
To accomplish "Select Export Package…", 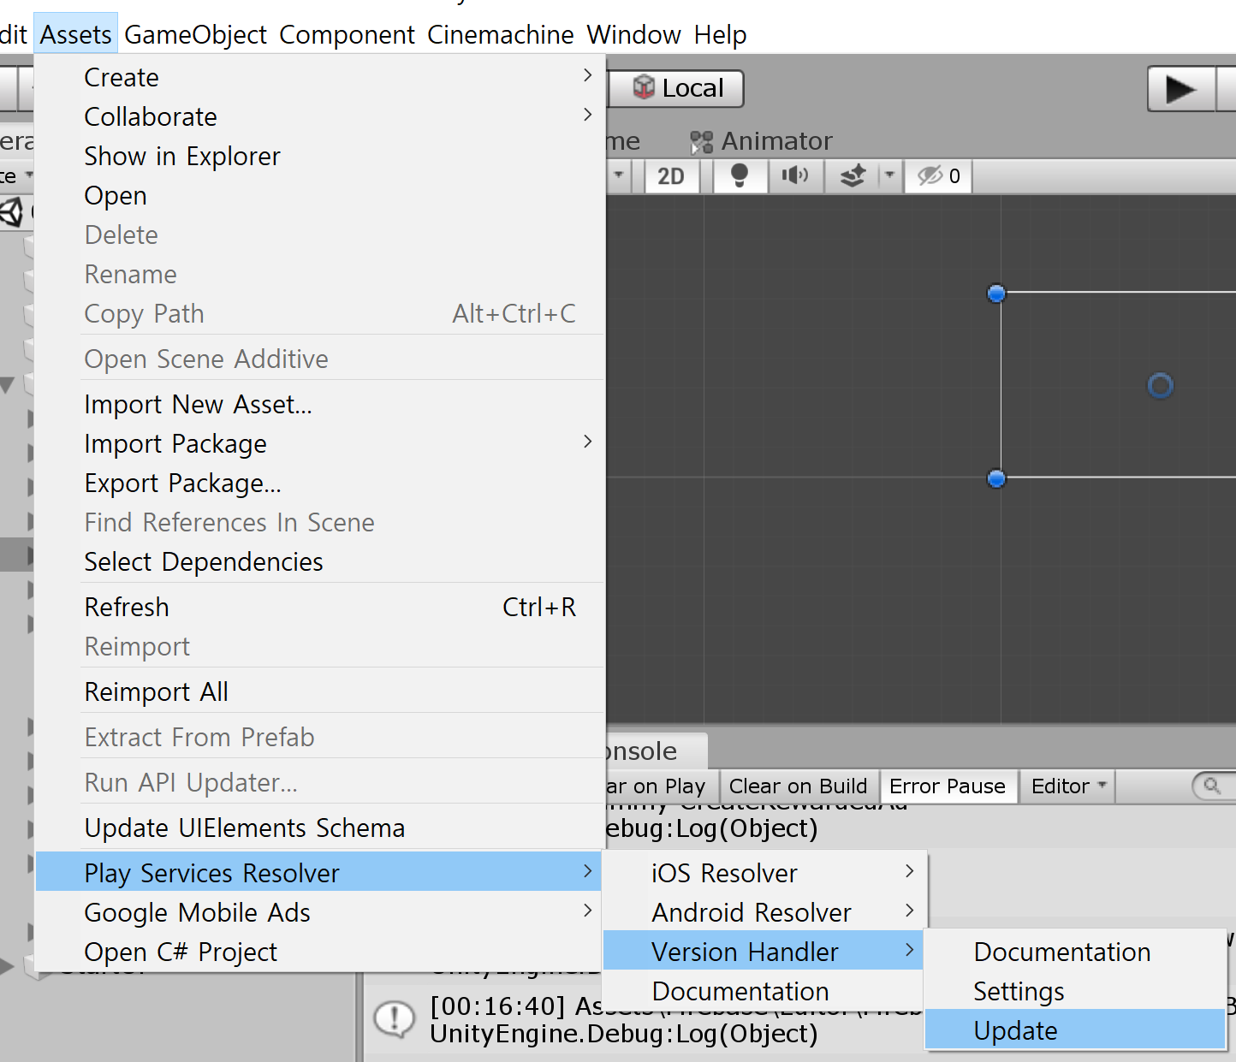I will (320, 483).
